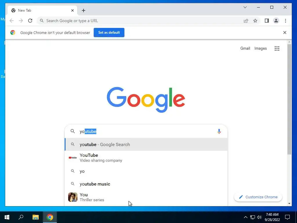Click the YouTube logo in suggestions
The image size is (297, 223).
coord(73,158)
